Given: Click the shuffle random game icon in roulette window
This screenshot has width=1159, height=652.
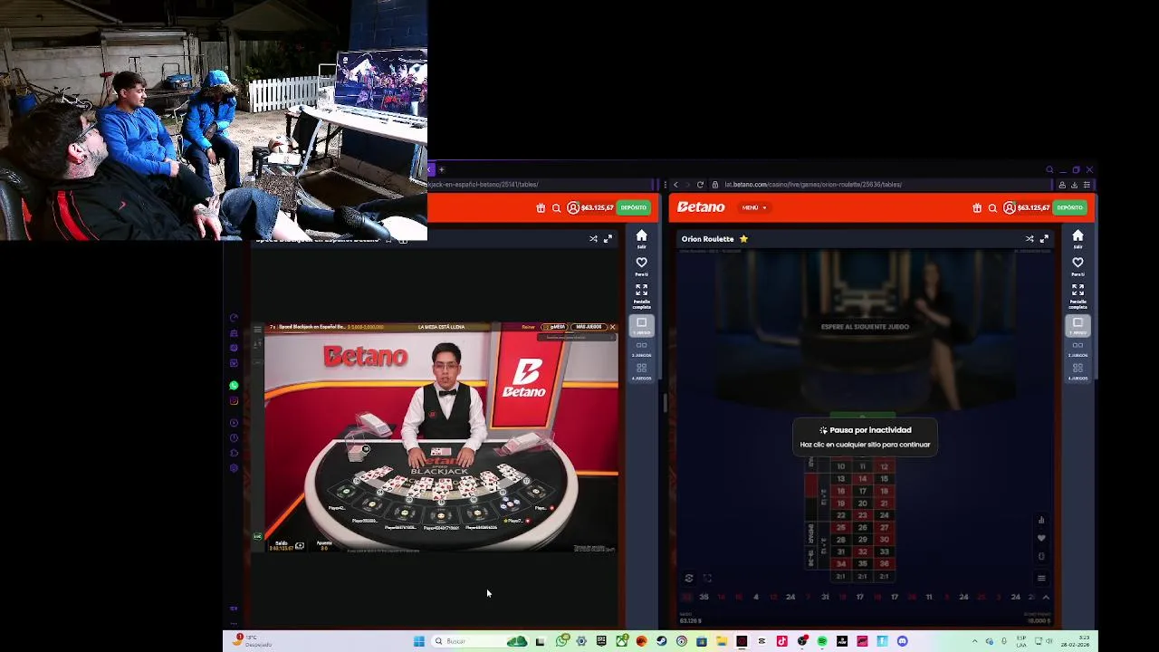Looking at the screenshot, I should [x=1030, y=239].
